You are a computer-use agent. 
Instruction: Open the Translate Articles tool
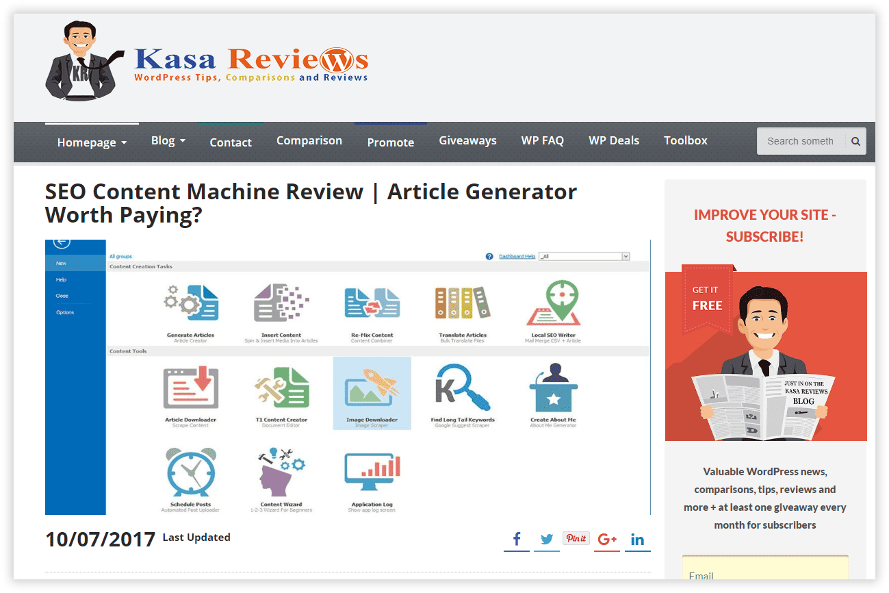click(x=462, y=309)
